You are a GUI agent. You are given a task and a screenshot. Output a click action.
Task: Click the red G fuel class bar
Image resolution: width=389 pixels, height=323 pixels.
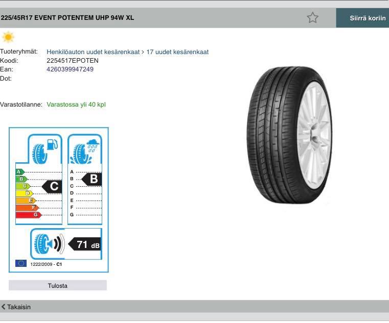(29, 215)
